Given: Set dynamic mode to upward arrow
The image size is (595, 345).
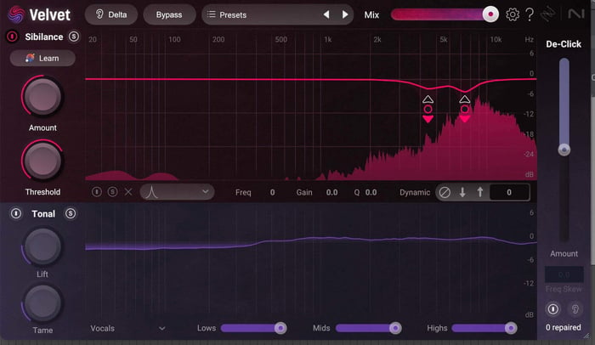Looking at the screenshot, I should pyautogui.click(x=480, y=192).
